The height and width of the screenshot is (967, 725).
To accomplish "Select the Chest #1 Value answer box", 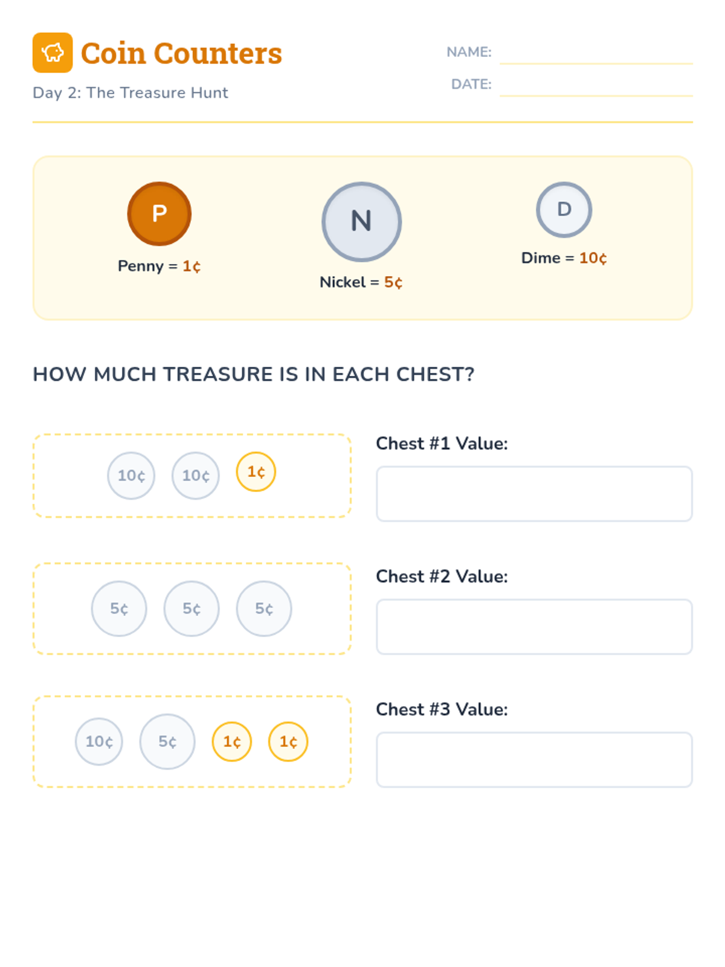I will click(534, 494).
